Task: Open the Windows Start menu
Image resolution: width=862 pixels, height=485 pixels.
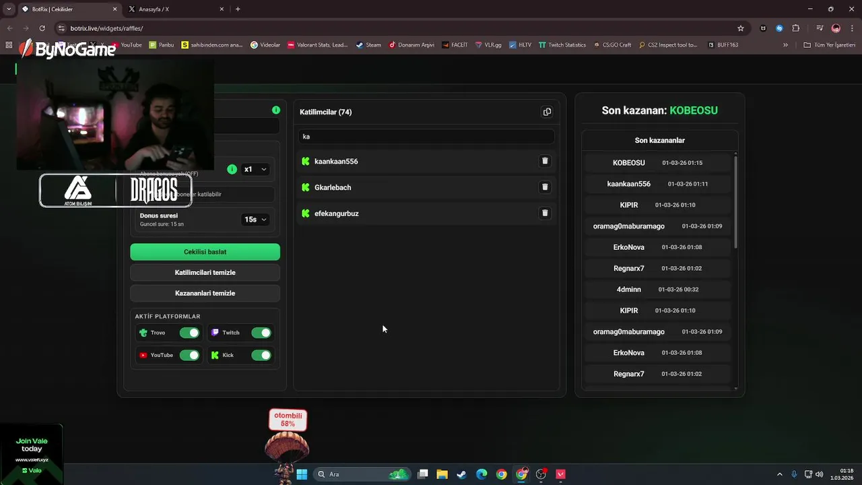Action: (x=302, y=474)
